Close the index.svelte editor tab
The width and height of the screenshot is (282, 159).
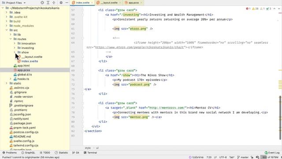(92, 3)
